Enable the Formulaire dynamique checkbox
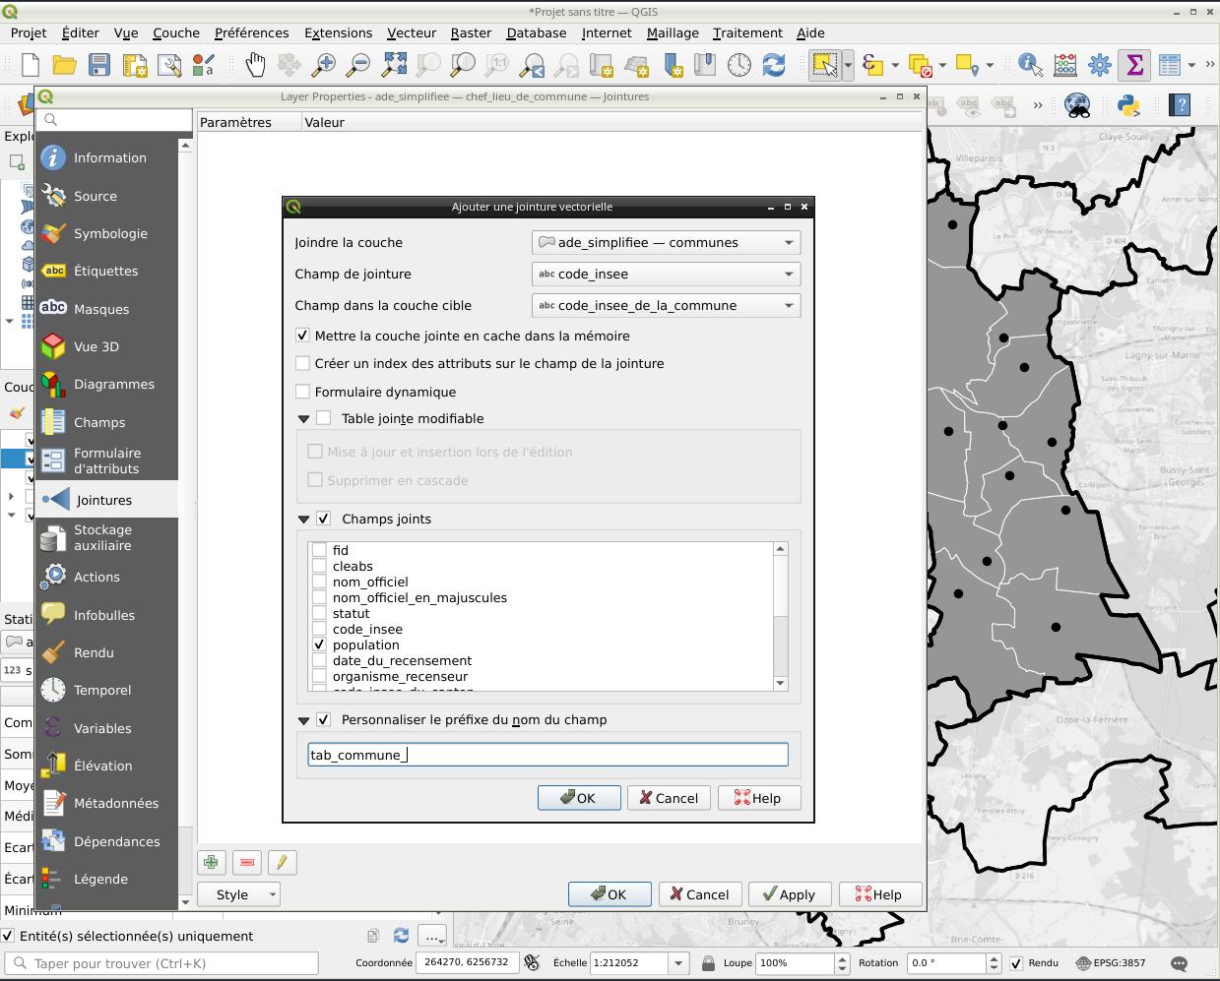This screenshot has height=981, width=1220. coord(303,392)
